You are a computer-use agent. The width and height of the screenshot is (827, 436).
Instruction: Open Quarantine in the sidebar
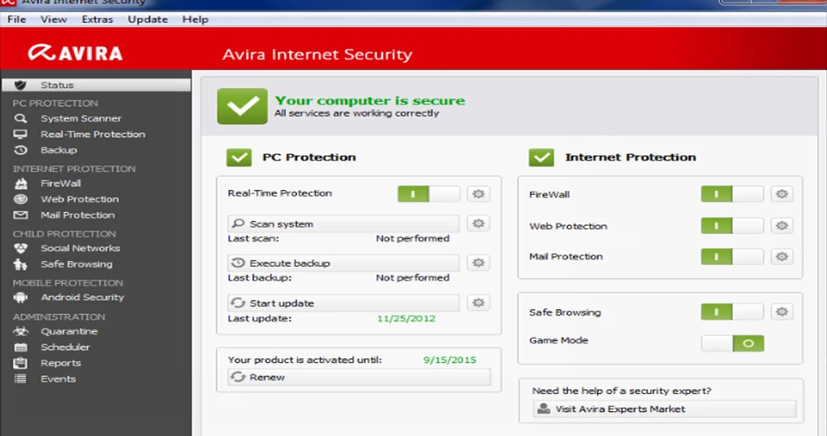[69, 332]
